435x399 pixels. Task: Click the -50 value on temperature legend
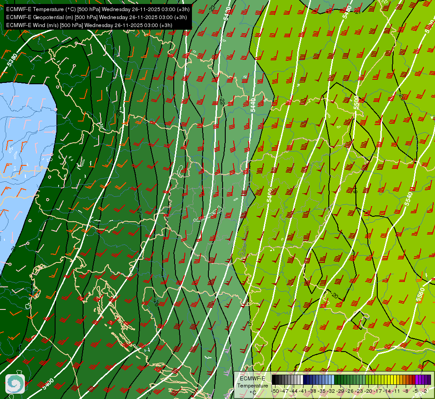(275, 391)
